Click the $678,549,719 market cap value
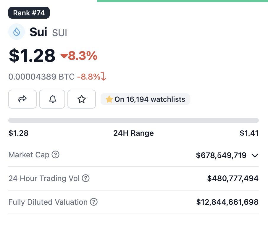This screenshot has width=268, height=226. pyautogui.click(x=221, y=155)
